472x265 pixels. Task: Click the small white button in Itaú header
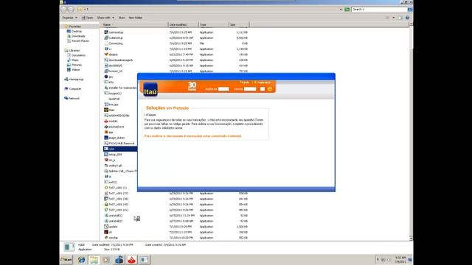tap(263, 89)
